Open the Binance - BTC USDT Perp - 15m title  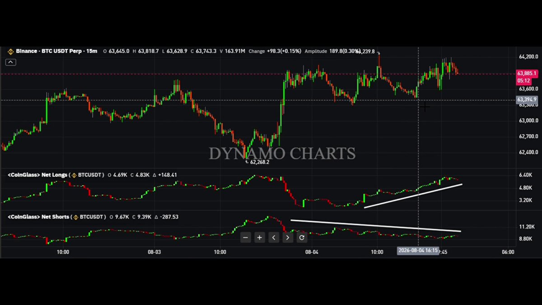point(56,51)
